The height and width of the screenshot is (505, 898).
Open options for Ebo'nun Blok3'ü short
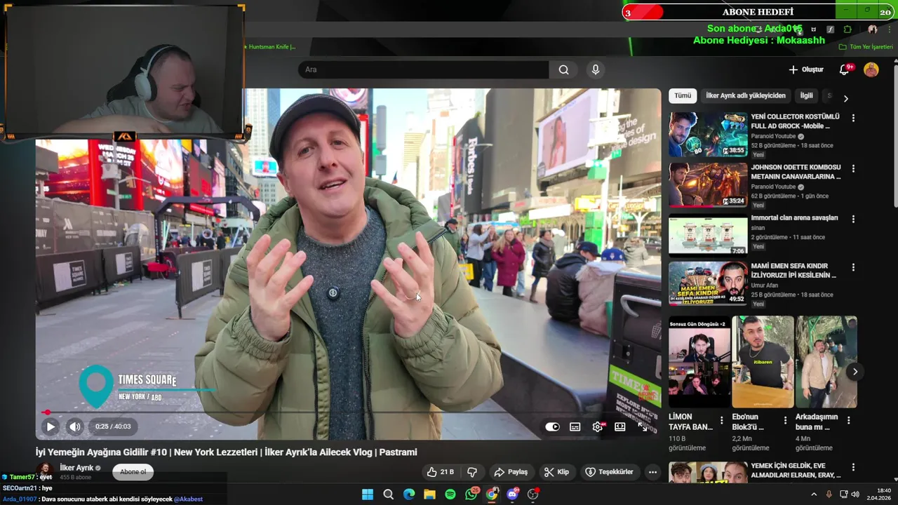click(785, 421)
